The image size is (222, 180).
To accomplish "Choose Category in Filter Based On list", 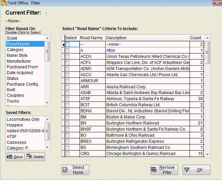I will tap(25, 50).
